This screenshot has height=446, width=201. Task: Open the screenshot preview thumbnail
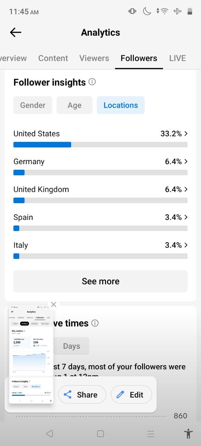pos(31,354)
